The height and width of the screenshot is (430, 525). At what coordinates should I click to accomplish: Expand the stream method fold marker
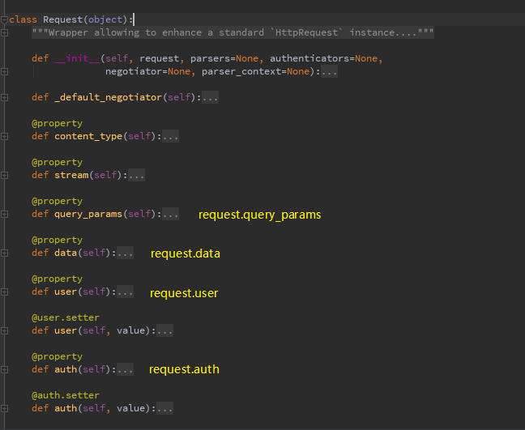coord(4,175)
